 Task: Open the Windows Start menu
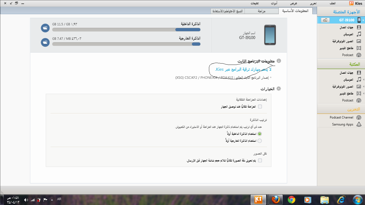357,199
